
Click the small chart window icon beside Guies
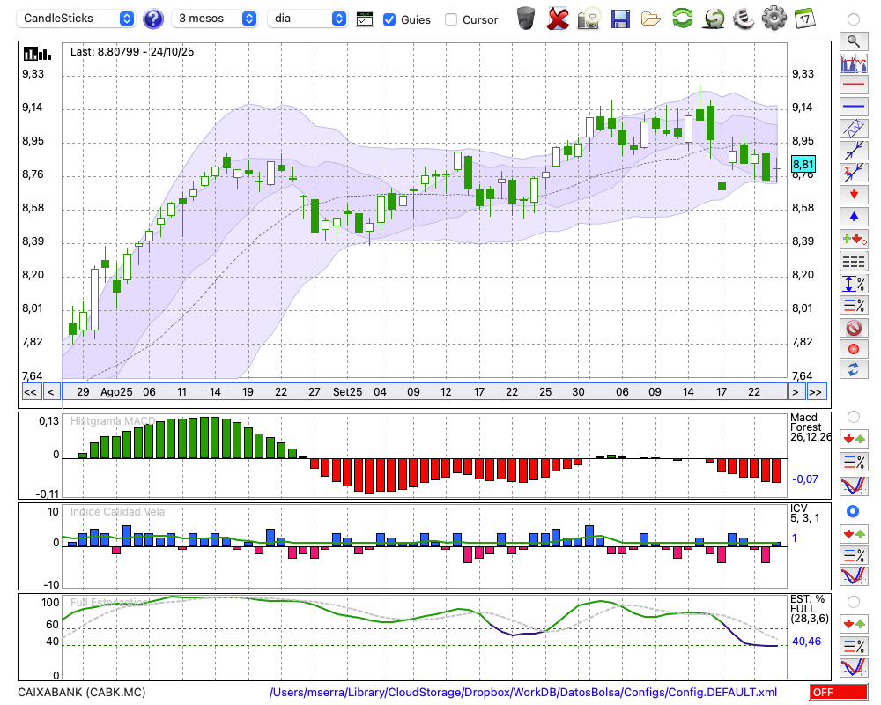pos(365,19)
